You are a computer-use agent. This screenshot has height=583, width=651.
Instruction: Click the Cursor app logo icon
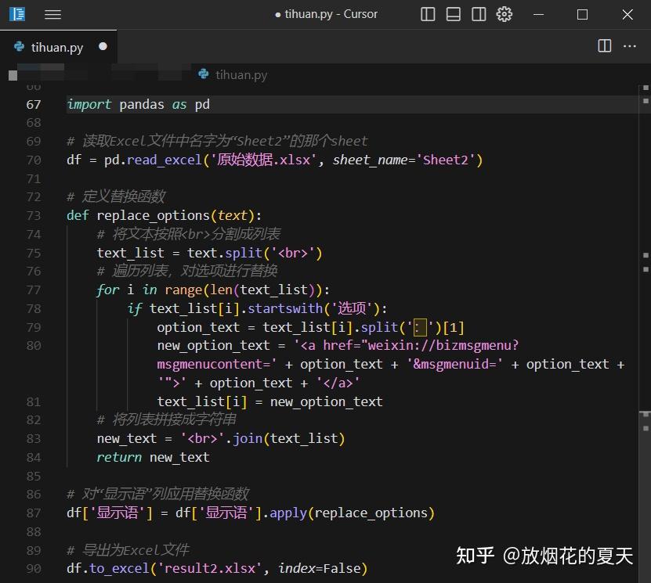[x=17, y=14]
